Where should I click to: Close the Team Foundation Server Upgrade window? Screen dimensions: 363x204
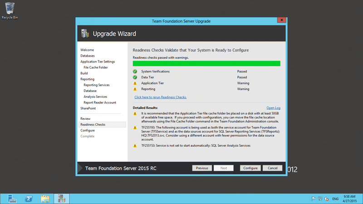coord(282,20)
